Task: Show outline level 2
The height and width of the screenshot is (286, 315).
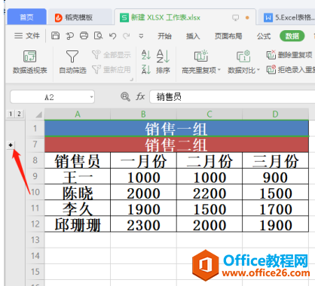Action: click(x=19, y=114)
